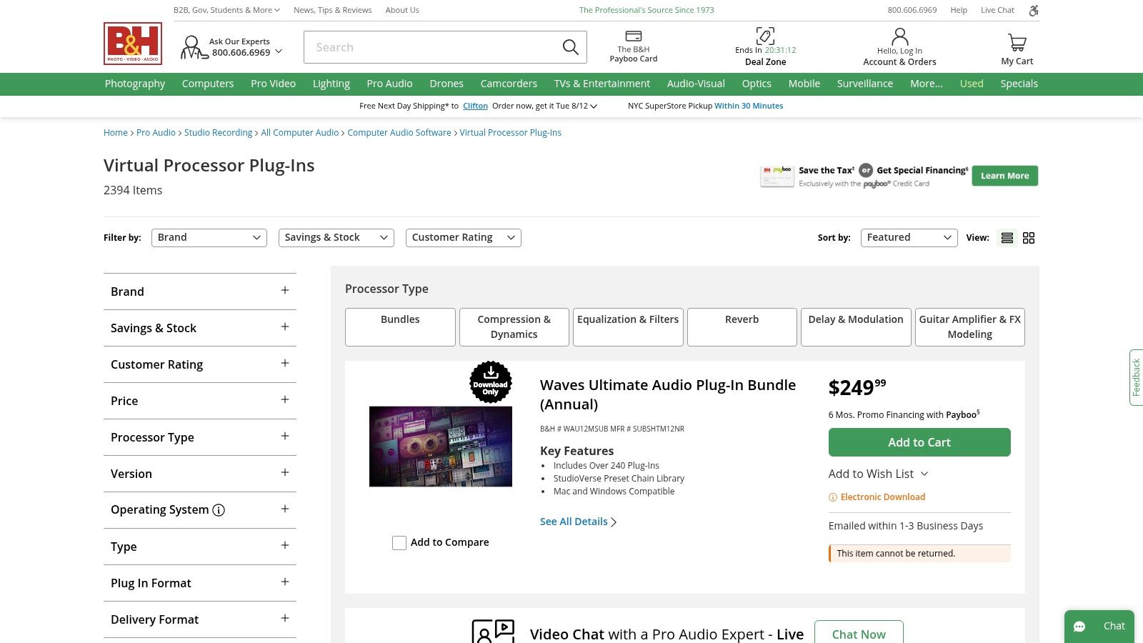Click the Live Chat link
This screenshot has height=643, width=1143.
tap(997, 10)
